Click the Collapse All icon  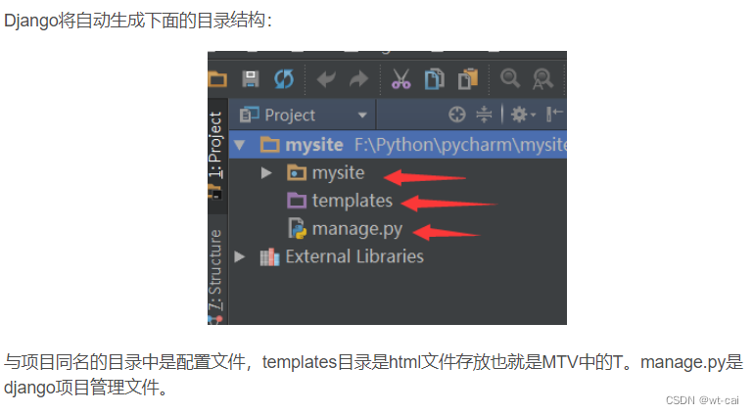[x=484, y=115]
